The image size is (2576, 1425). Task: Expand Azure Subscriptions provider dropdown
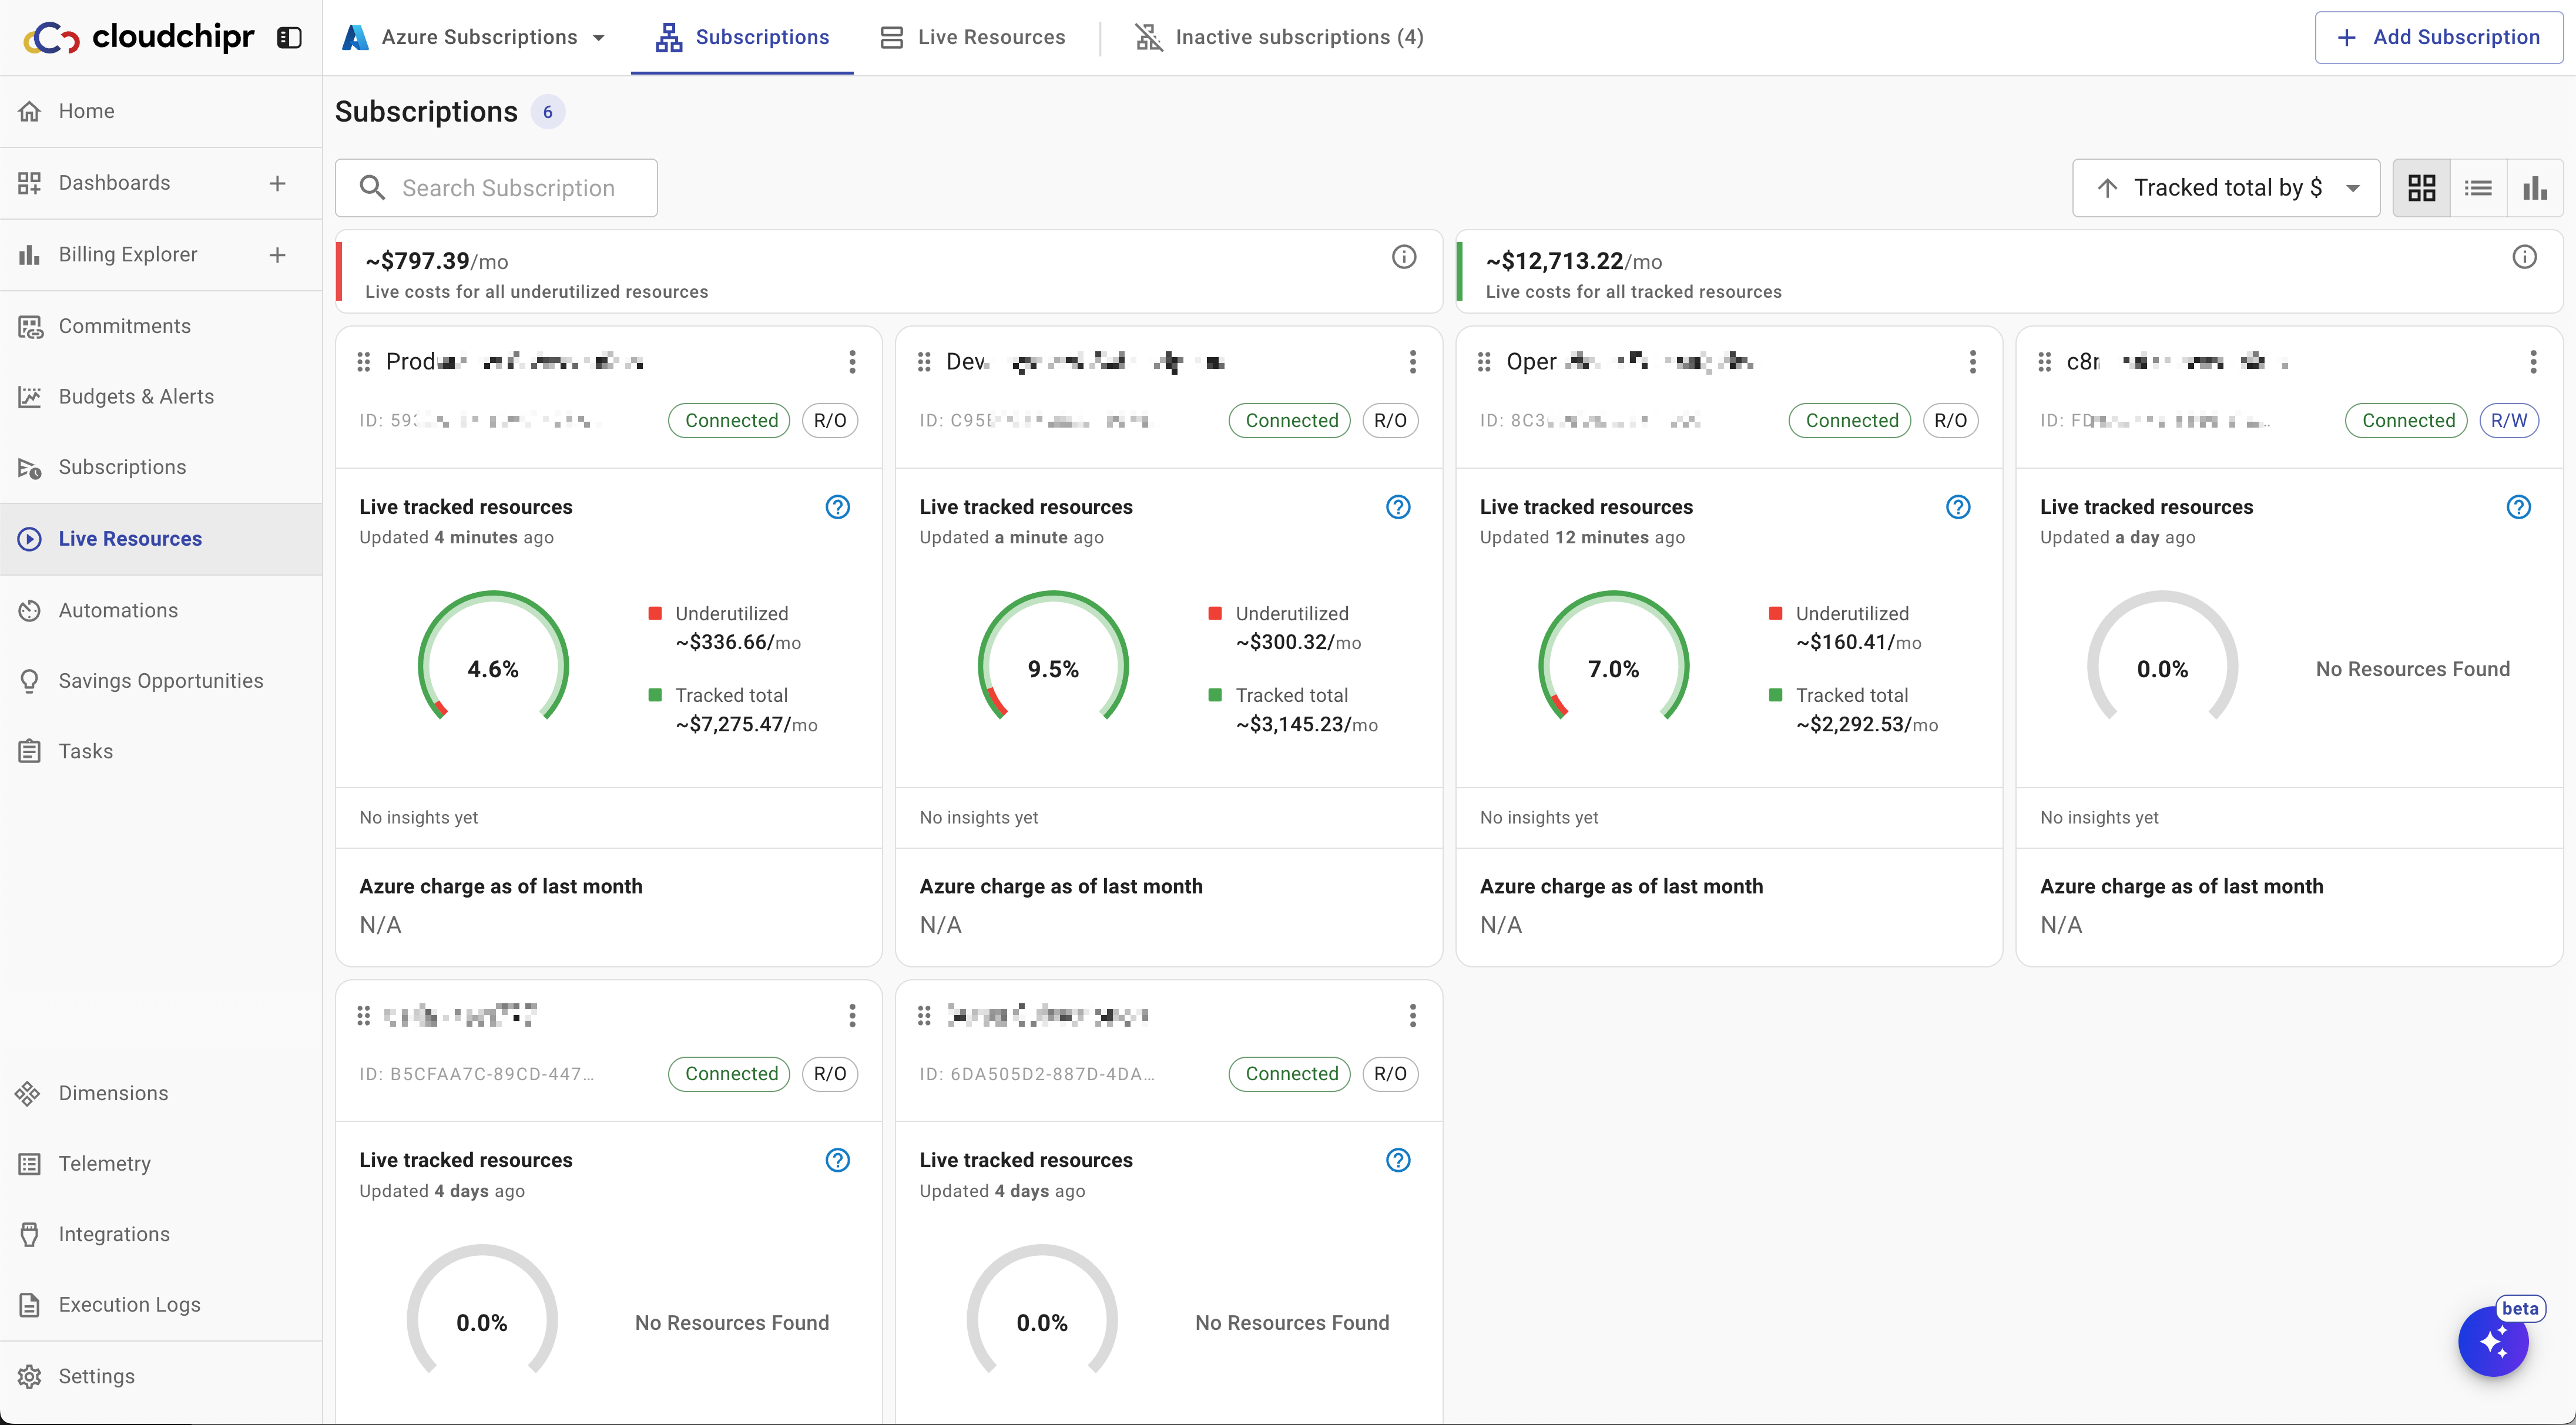click(475, 38)
